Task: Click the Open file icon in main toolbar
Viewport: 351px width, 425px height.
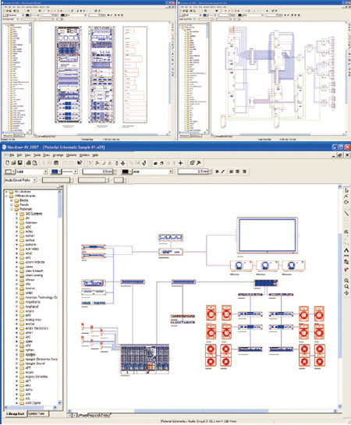Action: coord(13,163)
